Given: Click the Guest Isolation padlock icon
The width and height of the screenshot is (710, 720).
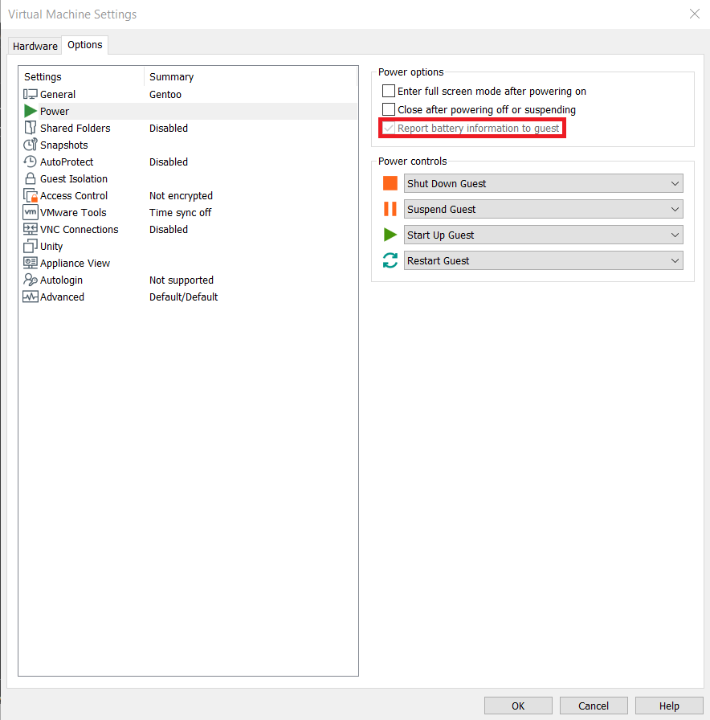Looking at the screenshot, I should coord(31,178).
